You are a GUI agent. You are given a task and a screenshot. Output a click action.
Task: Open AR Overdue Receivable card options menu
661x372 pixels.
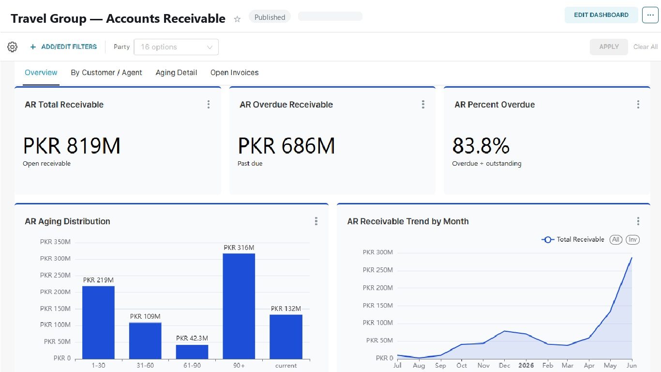pos(423,104)
